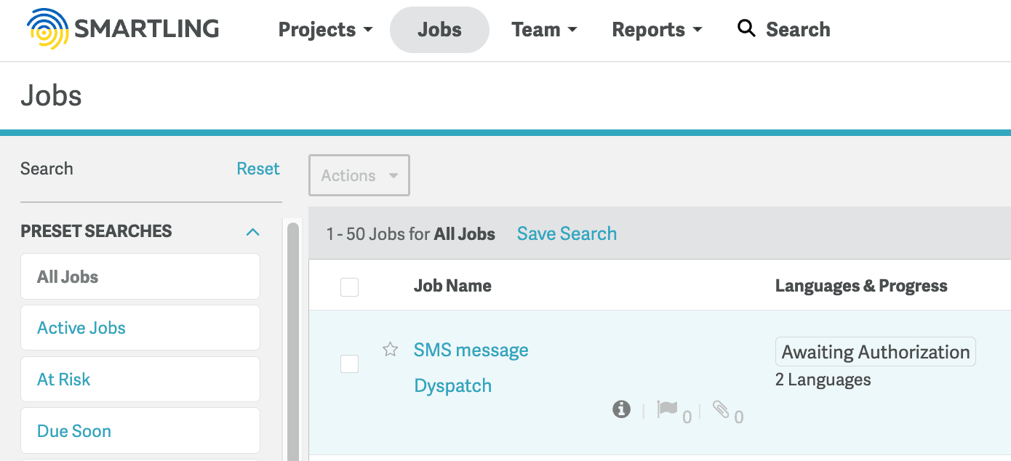Select all jobs with the header checkbox
Viewport: 1011px width, 461px height.
click(349, 286)
